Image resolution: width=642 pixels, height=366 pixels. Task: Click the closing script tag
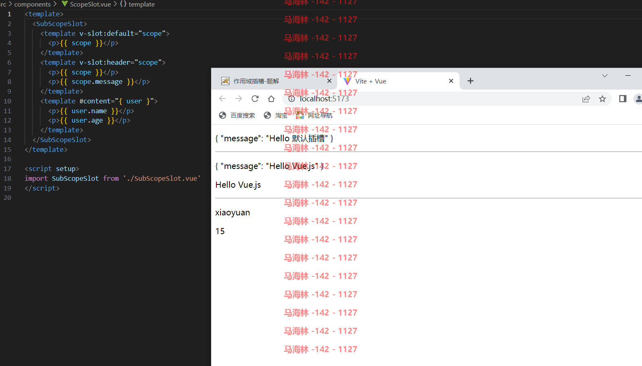pyautogui.click(x=42, y=188)
